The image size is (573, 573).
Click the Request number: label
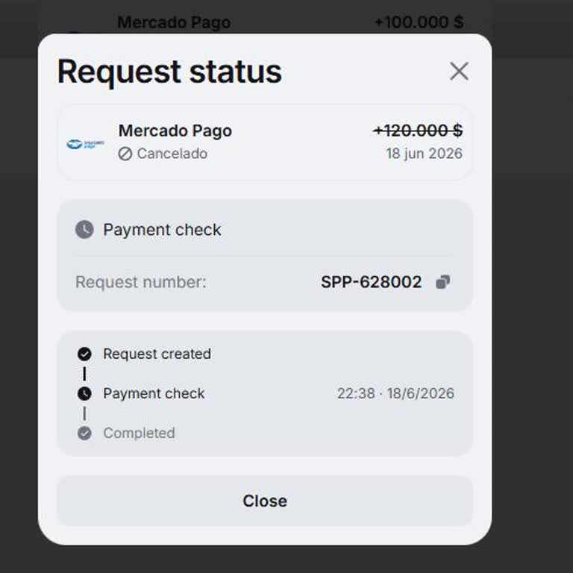click(141, 282)
